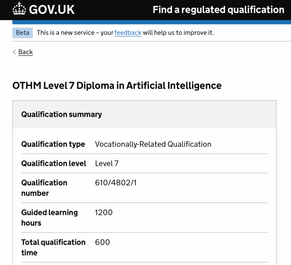Click the GOV.UK crown logo icon
Screen dimensions: 291x265
[19, 9]
